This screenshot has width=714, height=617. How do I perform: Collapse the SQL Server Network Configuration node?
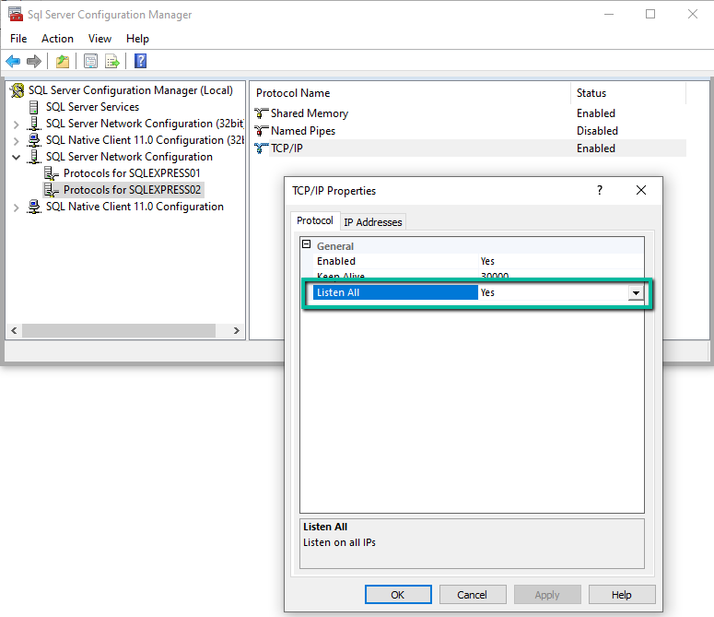(16, 157)
